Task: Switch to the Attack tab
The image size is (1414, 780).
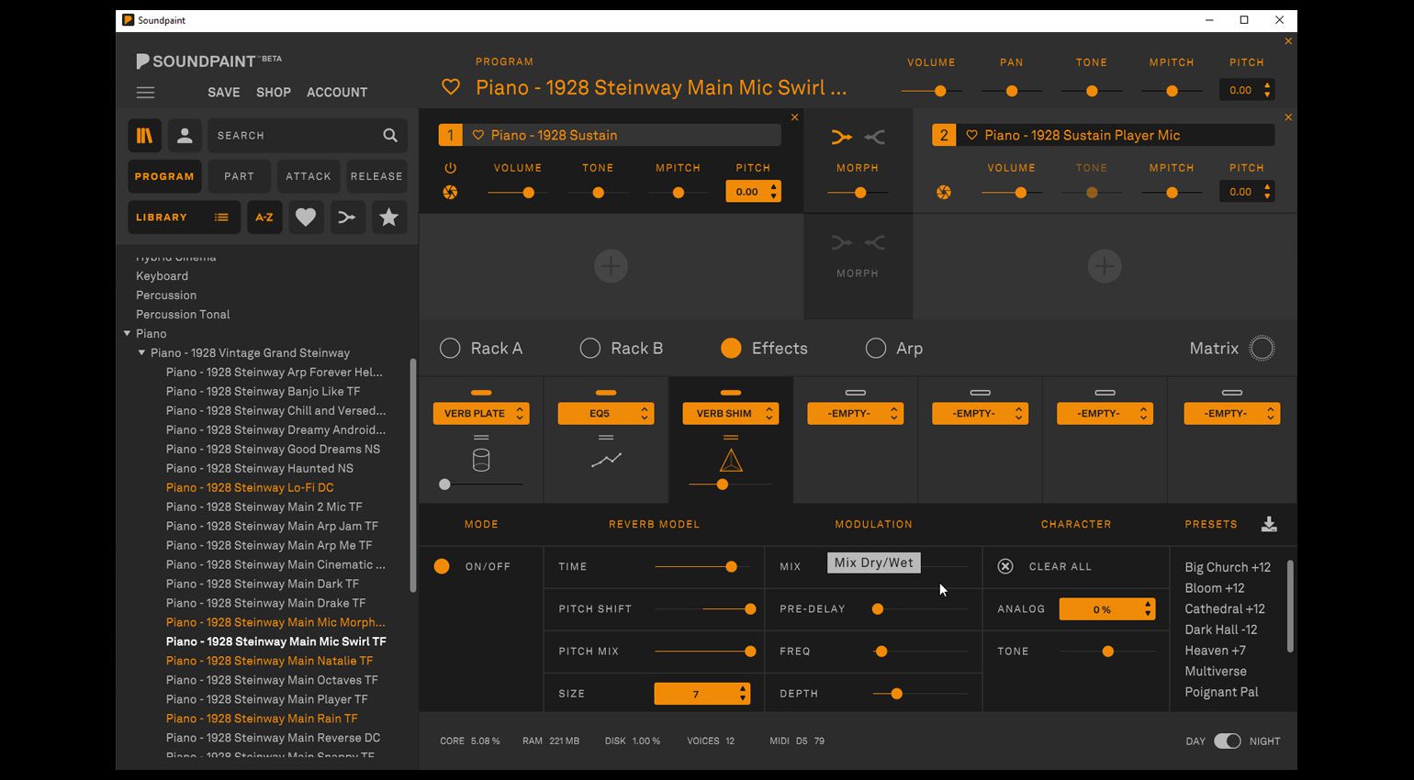Action: [x=308, y=176]
